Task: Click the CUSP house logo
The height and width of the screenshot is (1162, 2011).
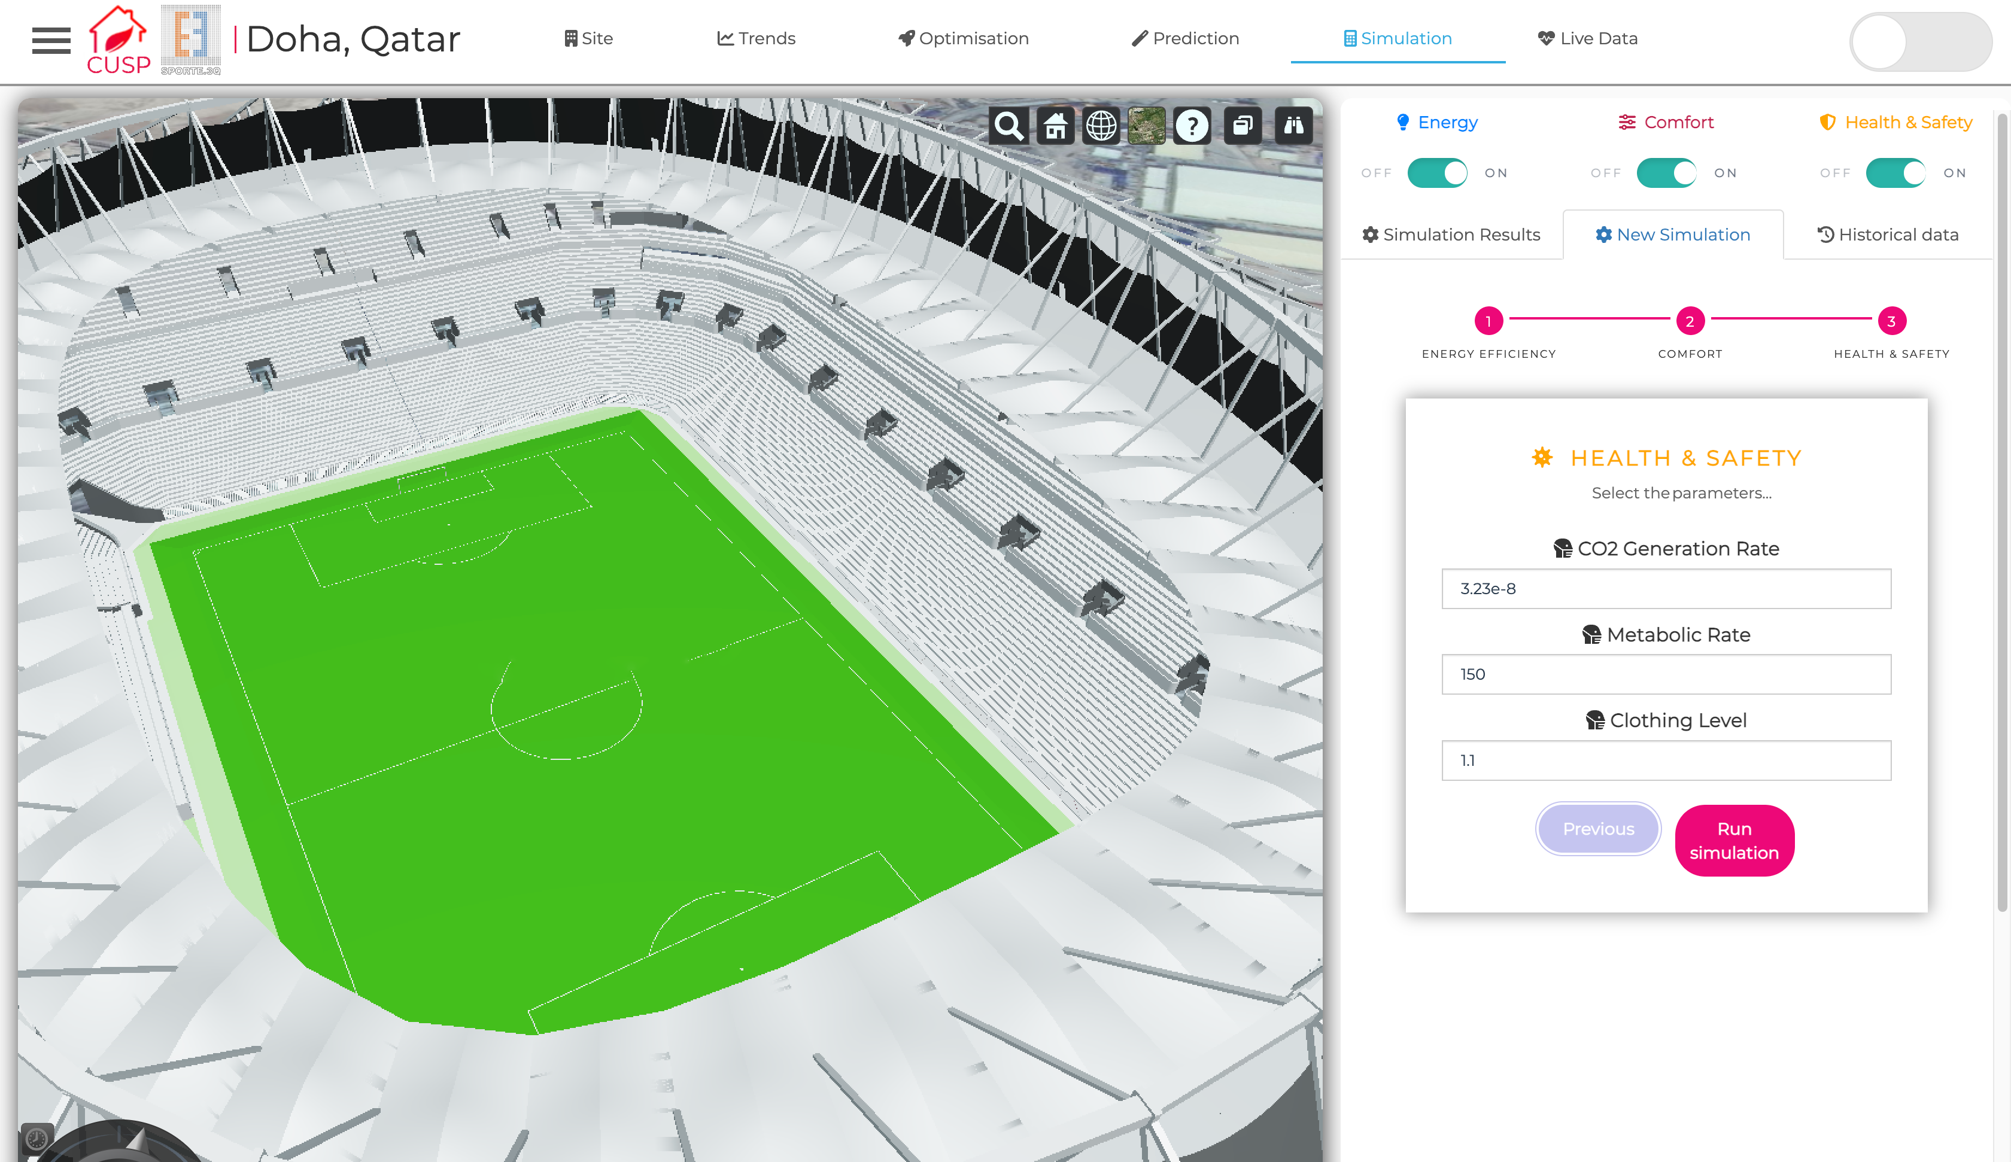Action: [x=118, y=40]
